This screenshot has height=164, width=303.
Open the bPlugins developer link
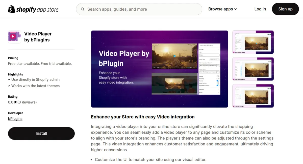tap(15, 119)
